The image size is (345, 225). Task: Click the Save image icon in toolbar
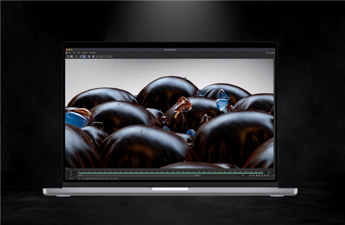coord(71,56)
